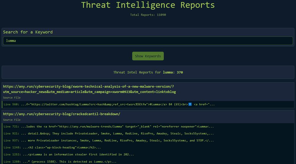Click the keyword search input containing lumma
Screen dimensions: 296x164
coord(148,41)
